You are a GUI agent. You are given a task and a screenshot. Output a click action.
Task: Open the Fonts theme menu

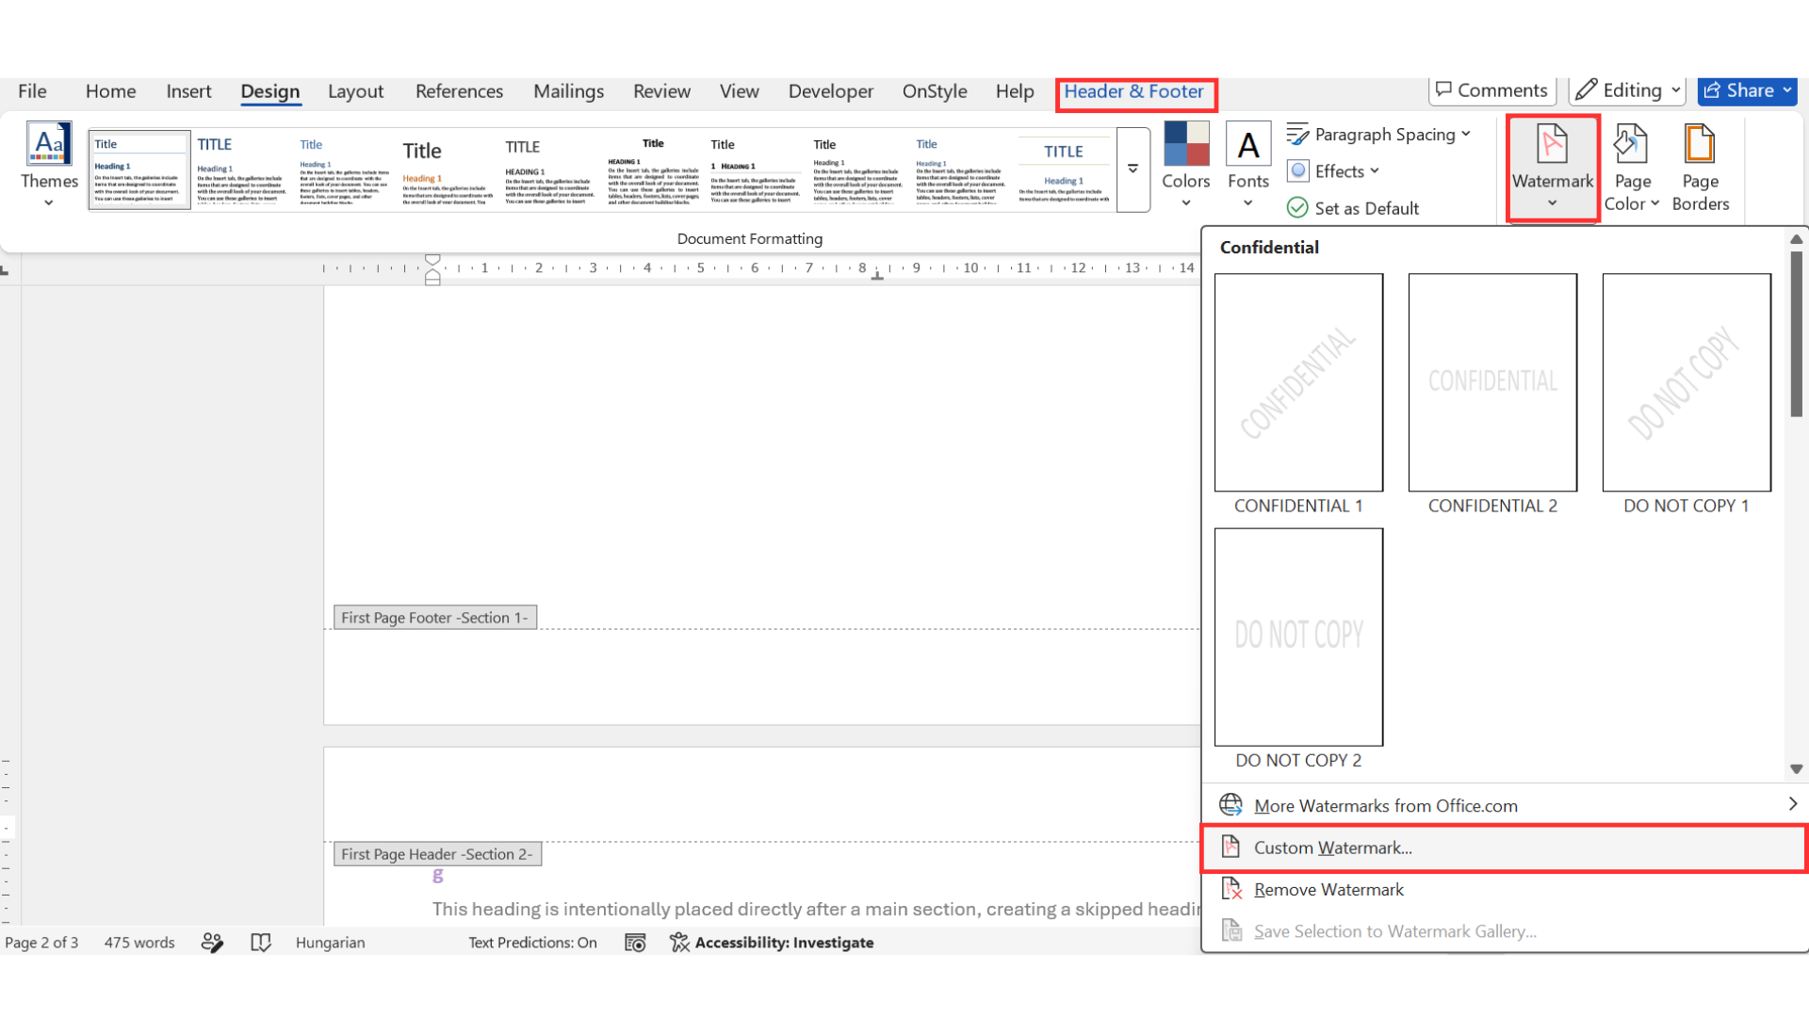[x=1248, y=165]
